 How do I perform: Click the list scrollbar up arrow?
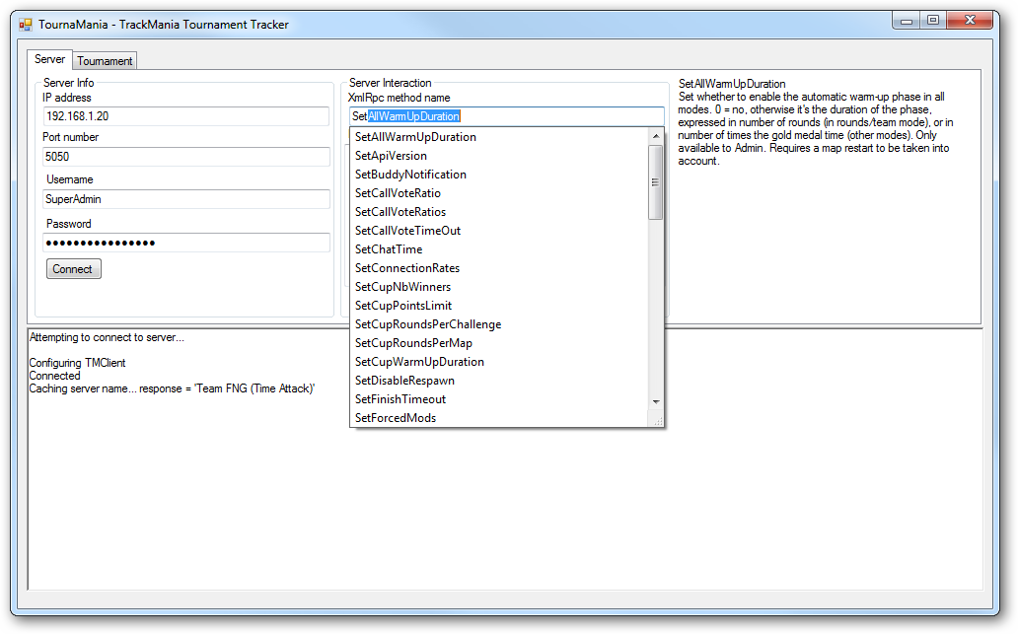(655, 137)
